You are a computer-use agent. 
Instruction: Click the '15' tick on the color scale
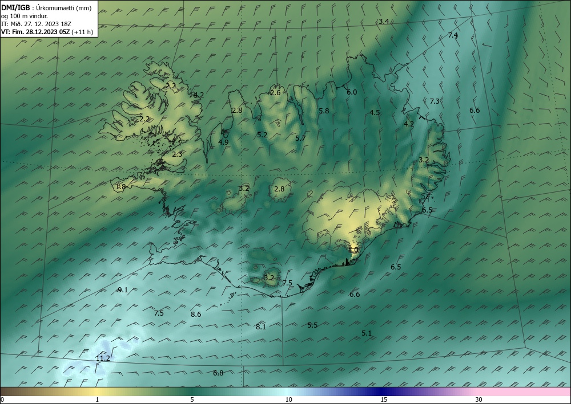tap(384, 399)
